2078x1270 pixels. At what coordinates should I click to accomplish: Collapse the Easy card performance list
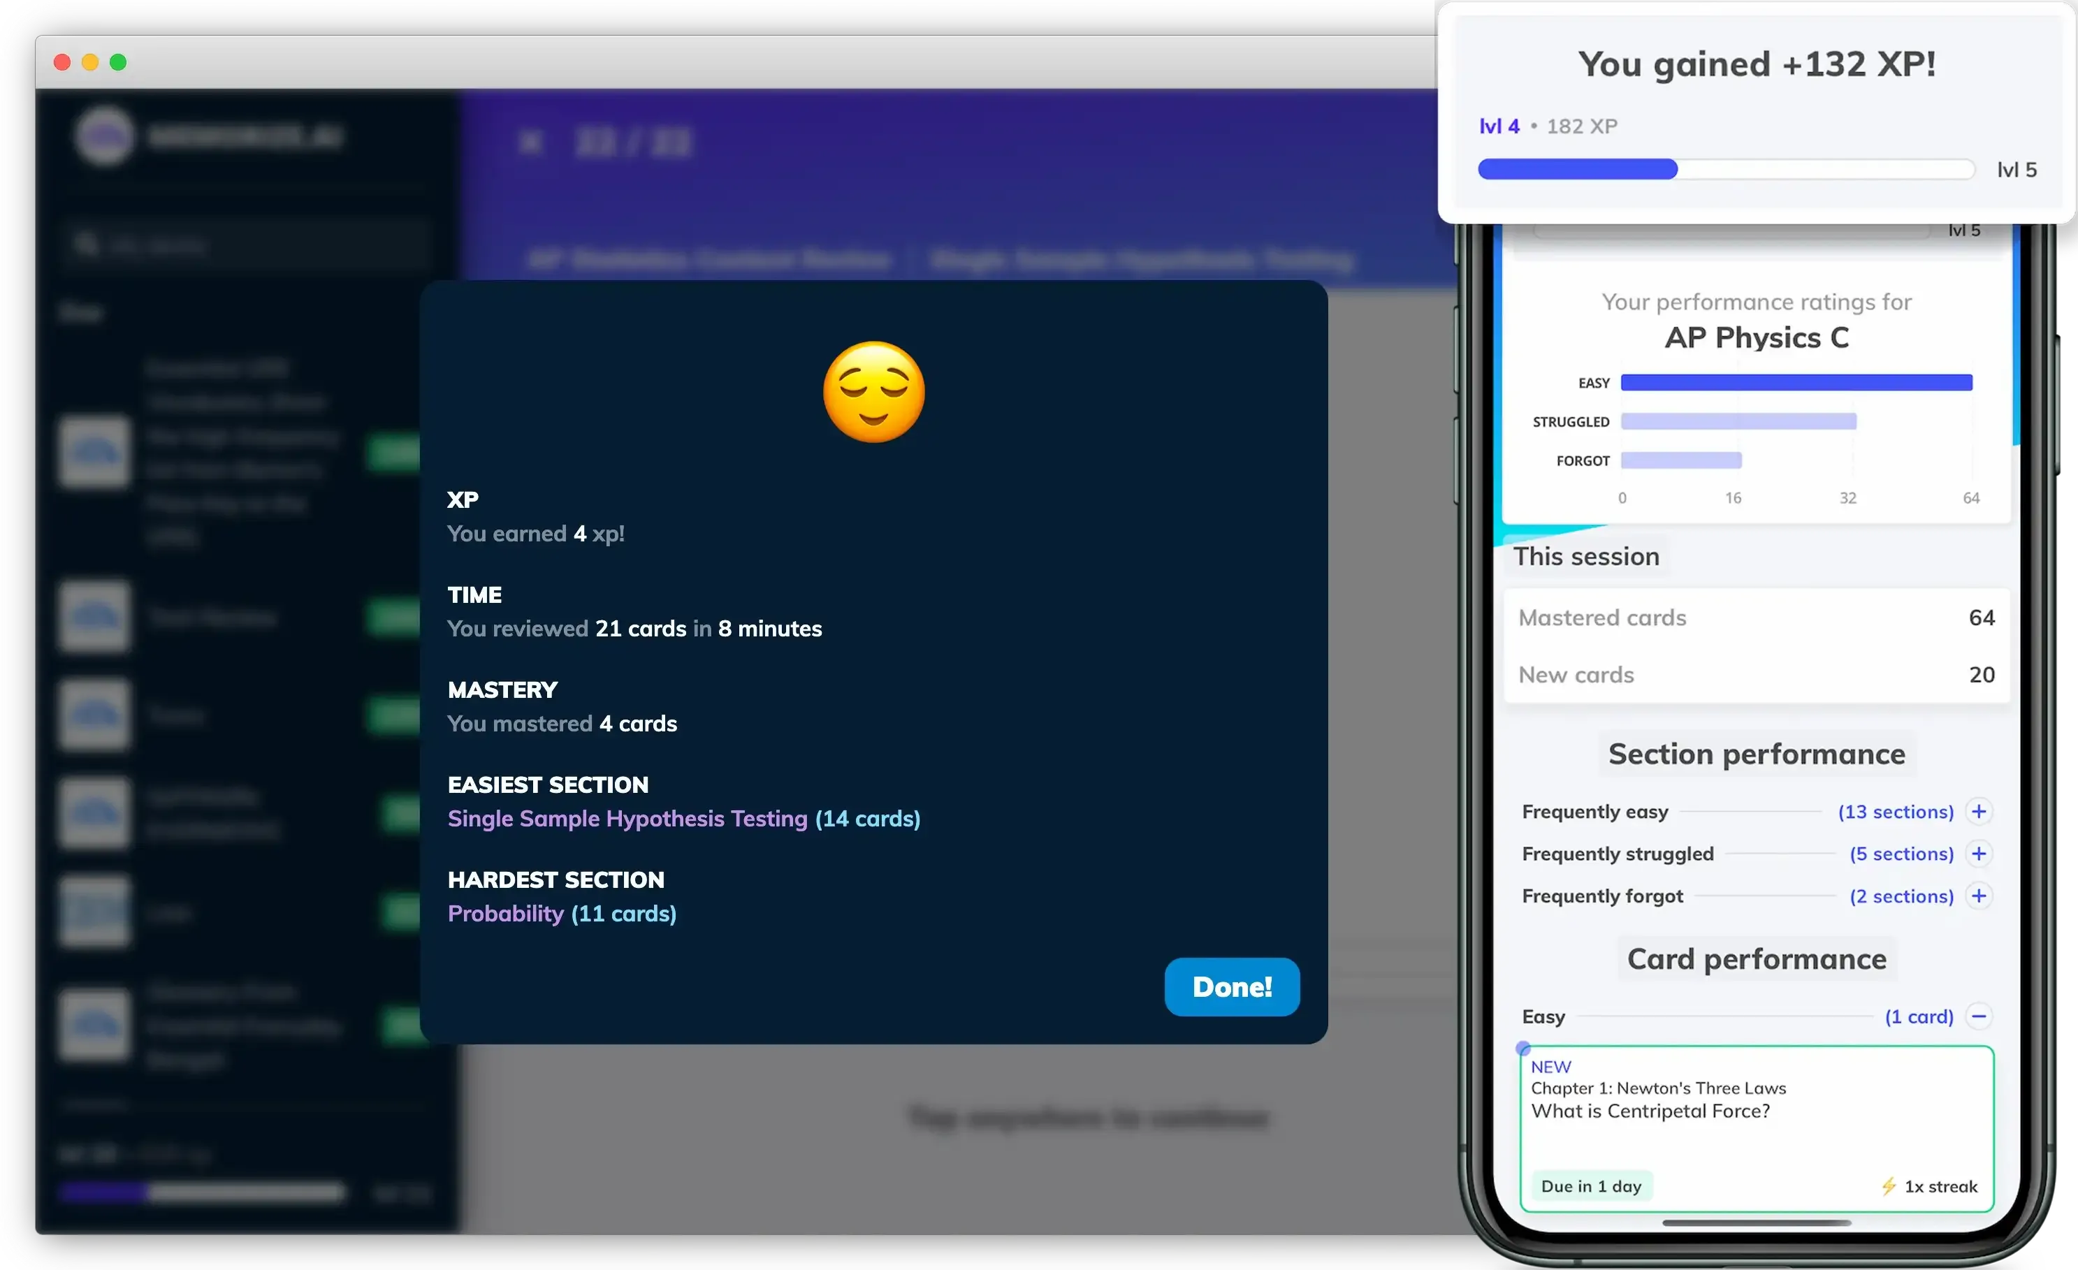point(1979,1016)
